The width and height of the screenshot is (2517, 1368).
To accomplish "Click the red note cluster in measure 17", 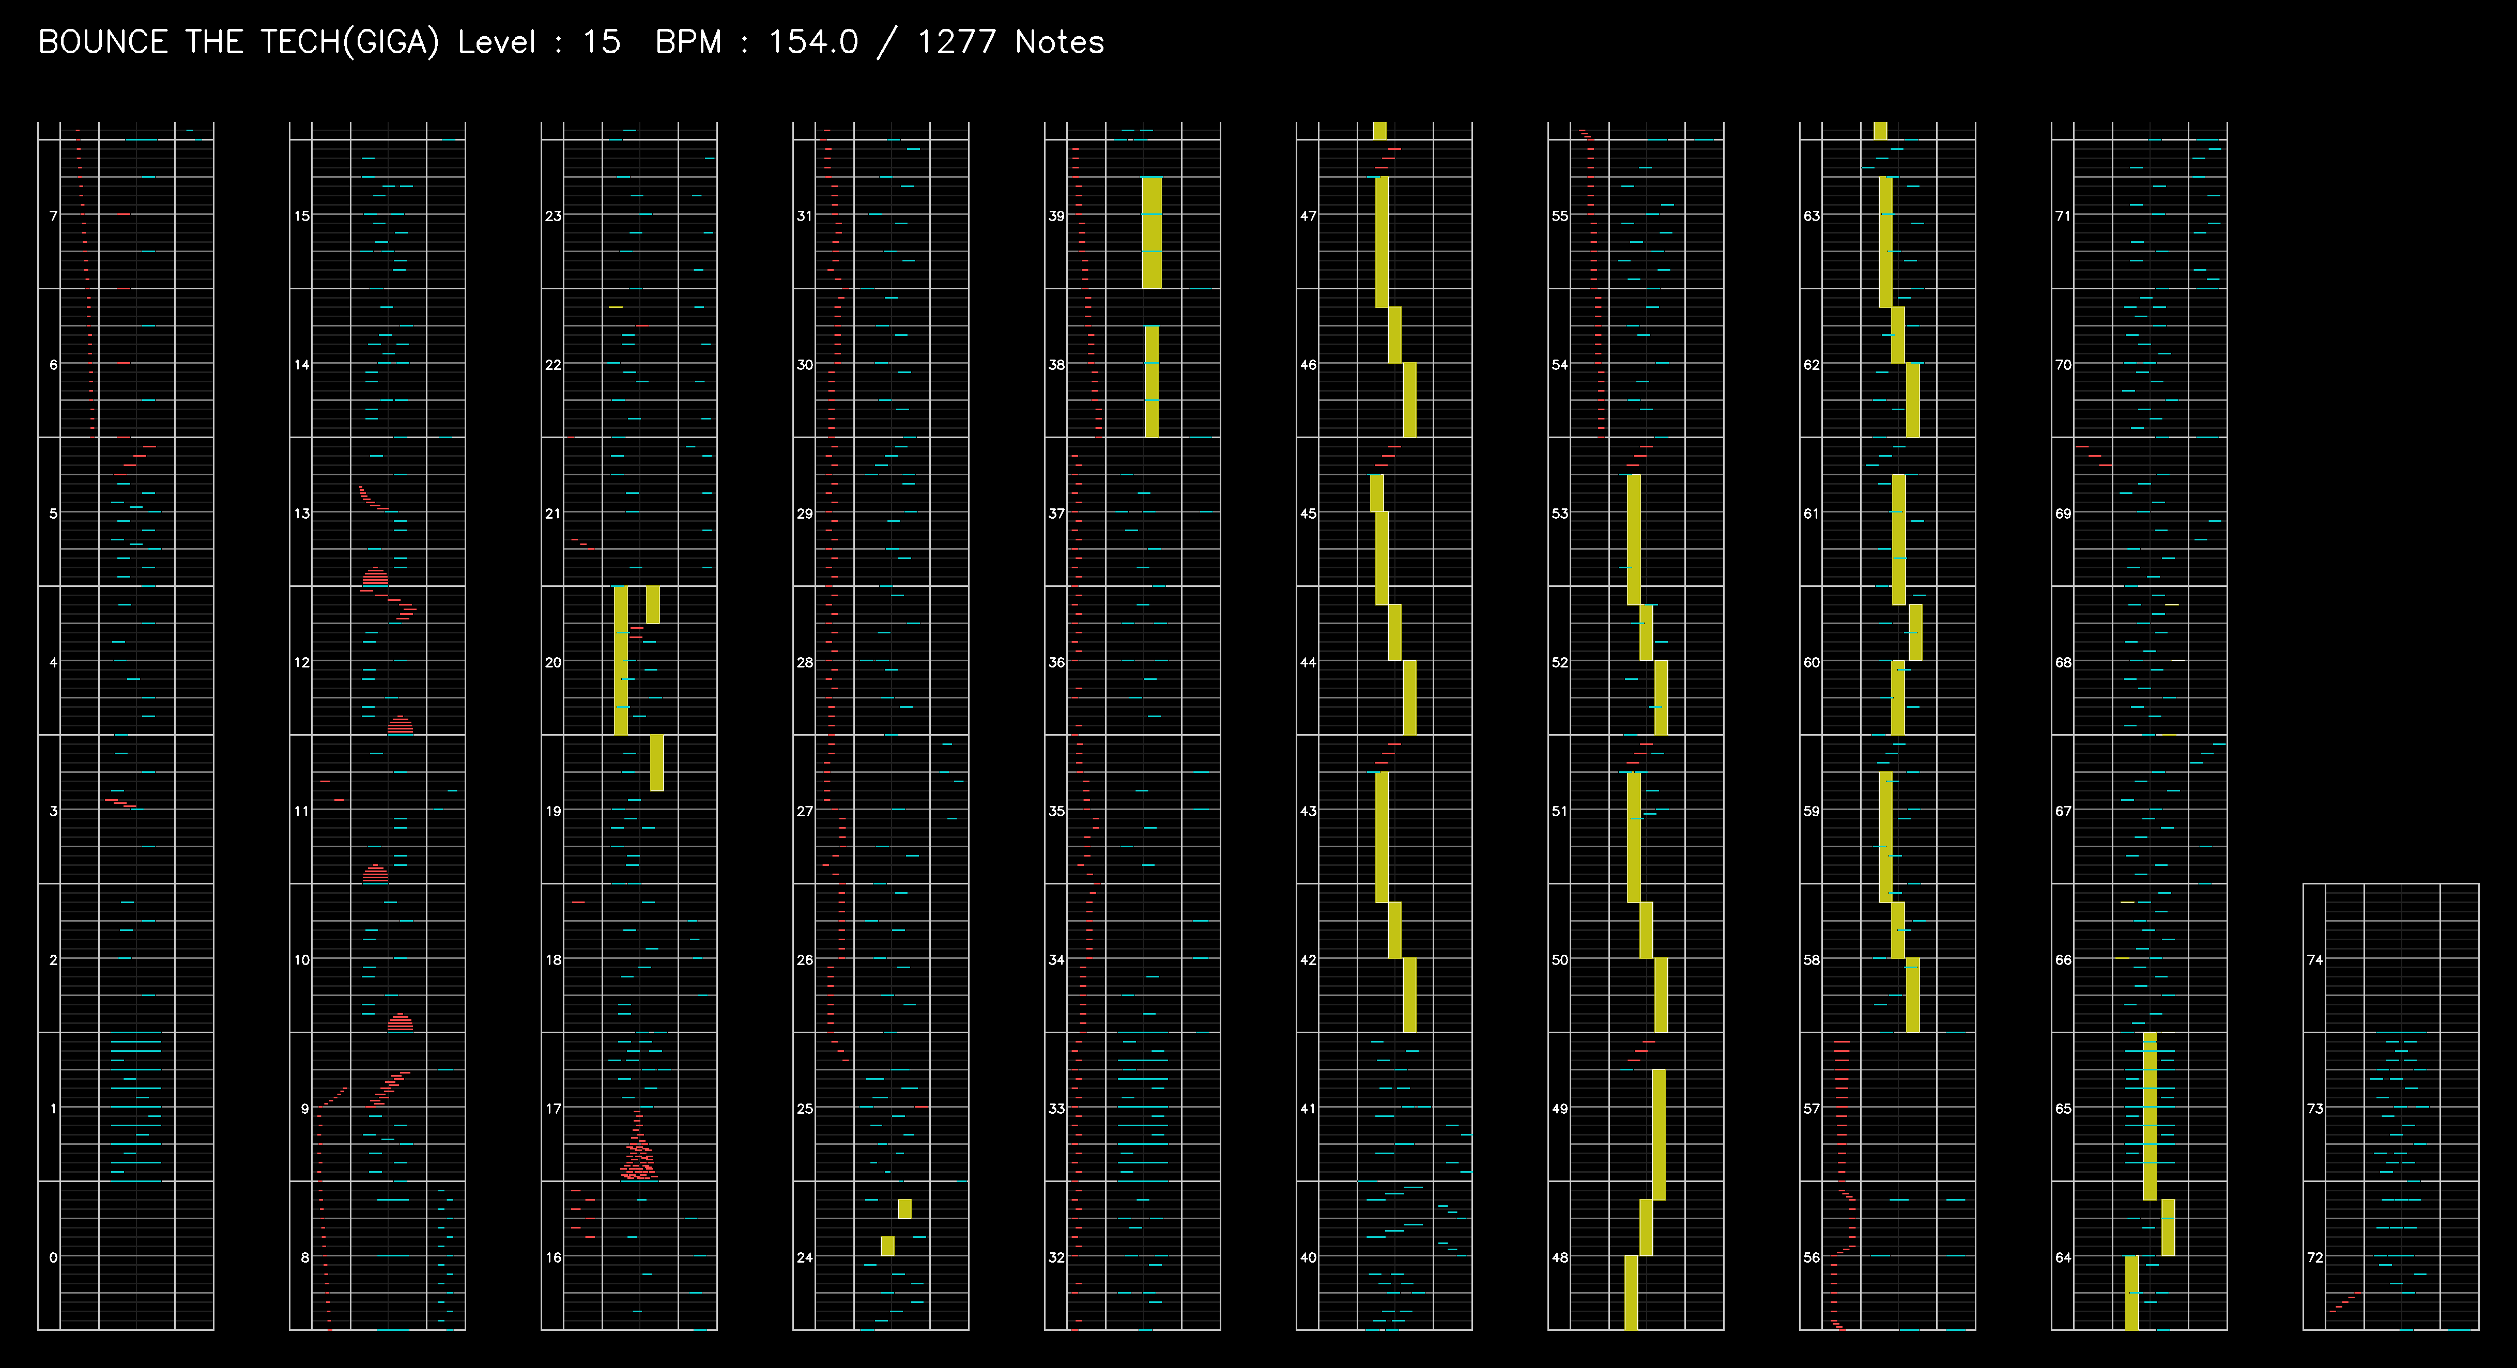I will point(639,1145).
